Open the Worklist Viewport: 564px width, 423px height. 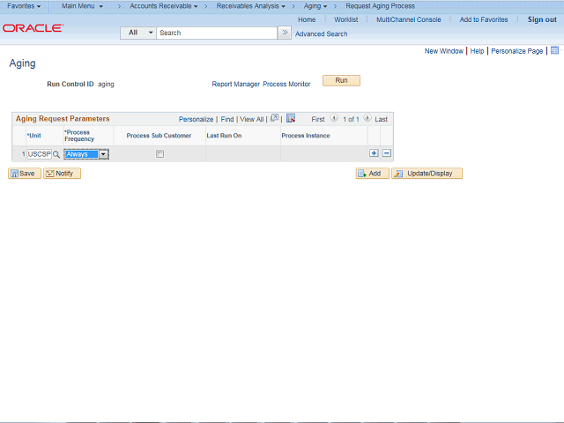(346, 19)
